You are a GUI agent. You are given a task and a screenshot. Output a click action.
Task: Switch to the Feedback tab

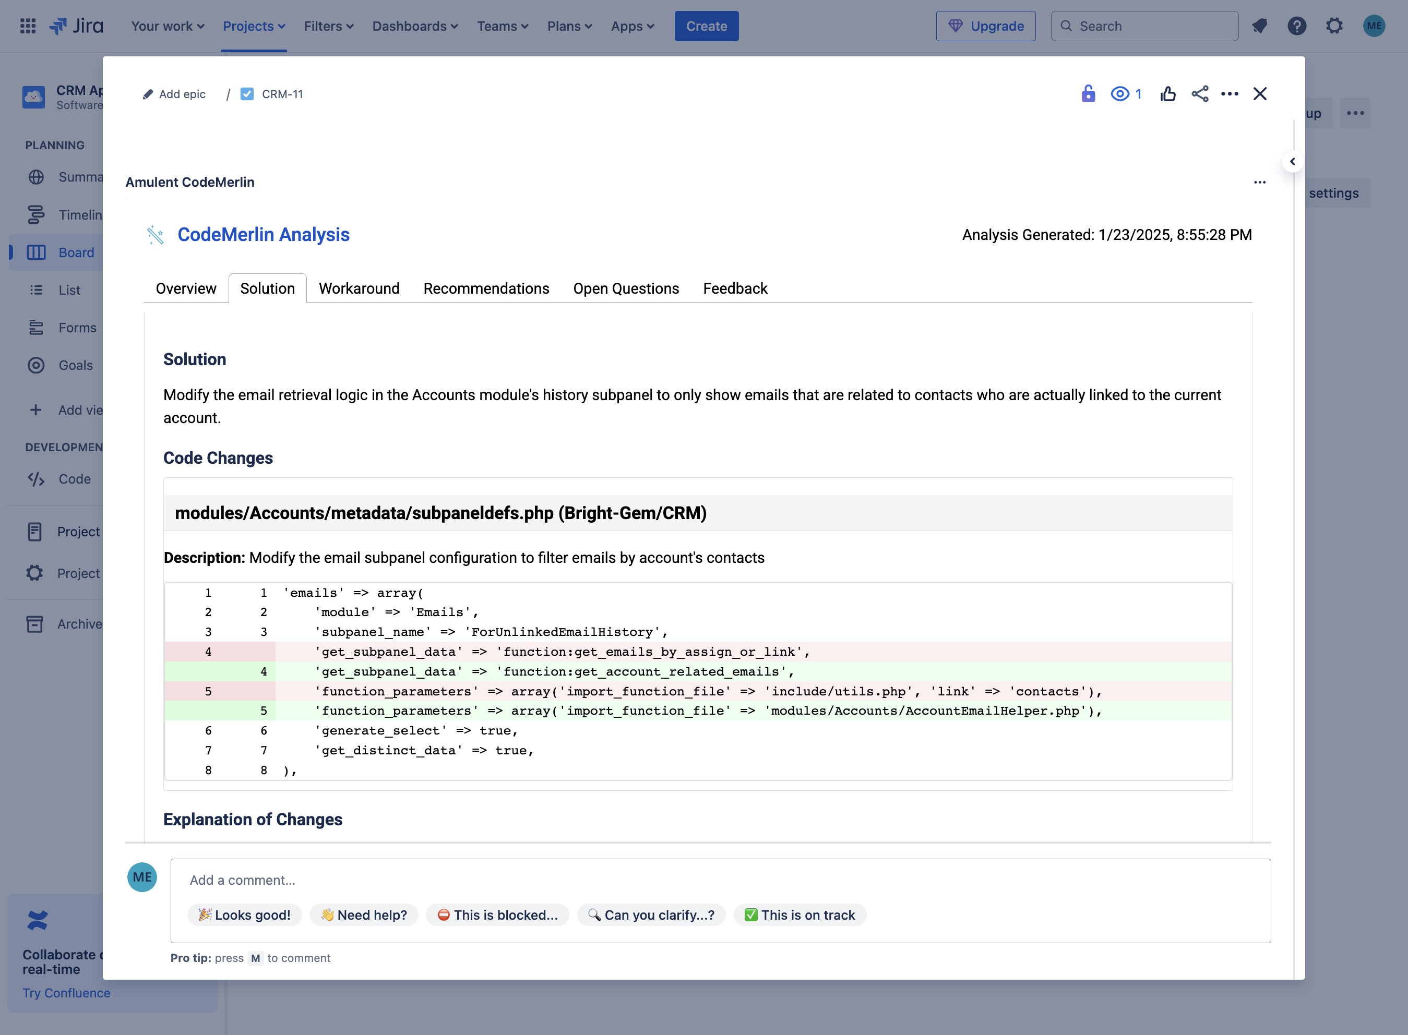(735, 289)
